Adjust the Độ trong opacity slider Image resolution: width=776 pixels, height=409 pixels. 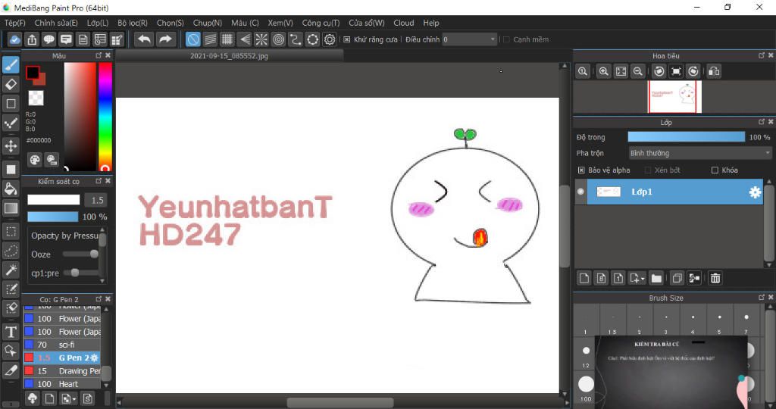point(686,137)
